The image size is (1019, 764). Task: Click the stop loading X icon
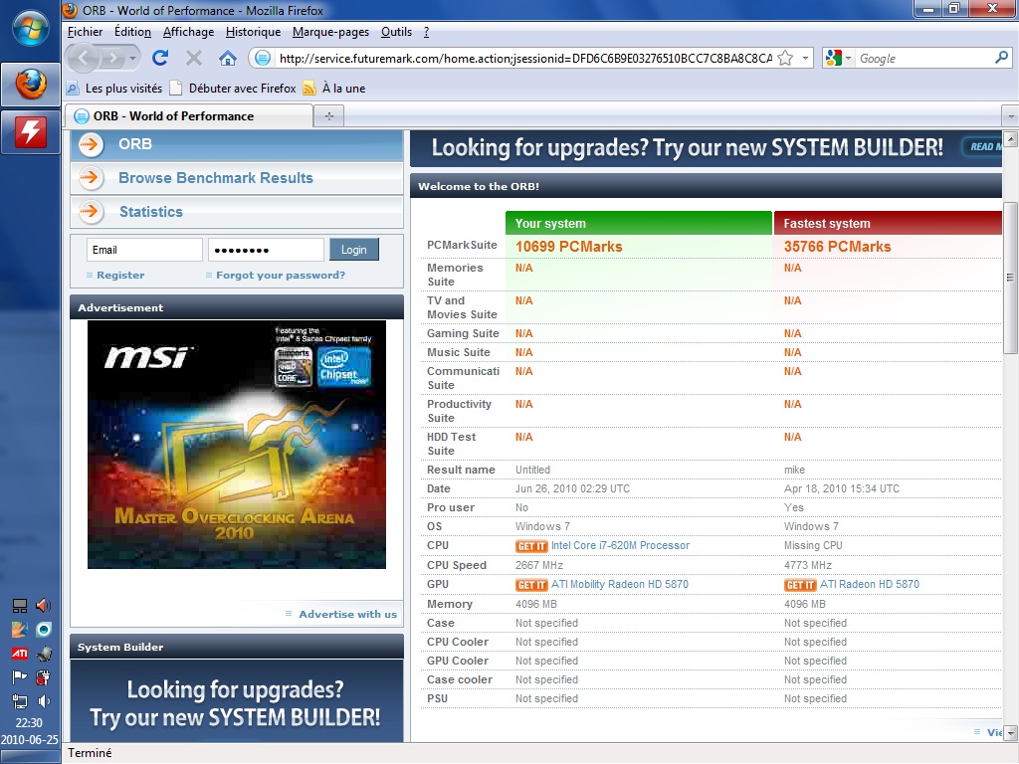click(194, 59)
